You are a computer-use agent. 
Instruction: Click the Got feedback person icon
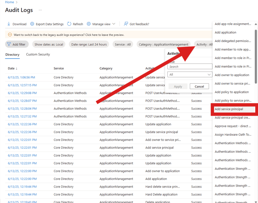[126, 24]
